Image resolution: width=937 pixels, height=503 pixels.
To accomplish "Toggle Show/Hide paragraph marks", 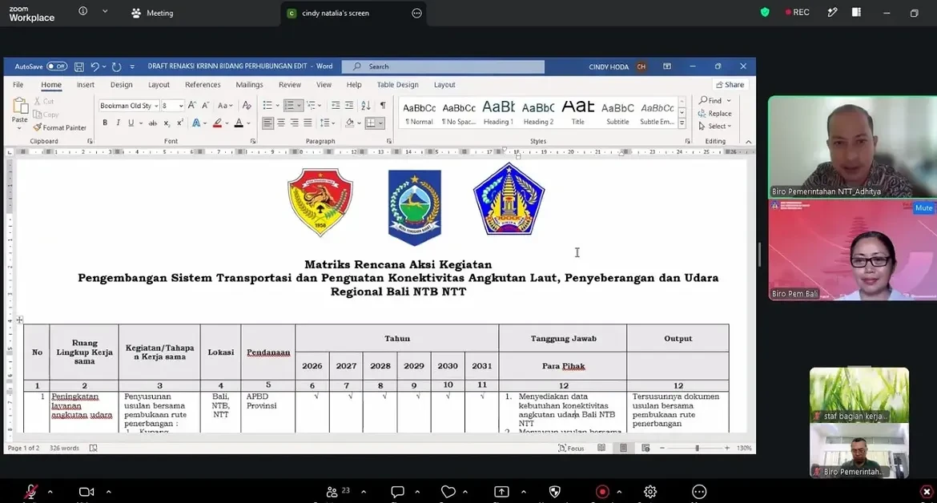I will [383, 105].
